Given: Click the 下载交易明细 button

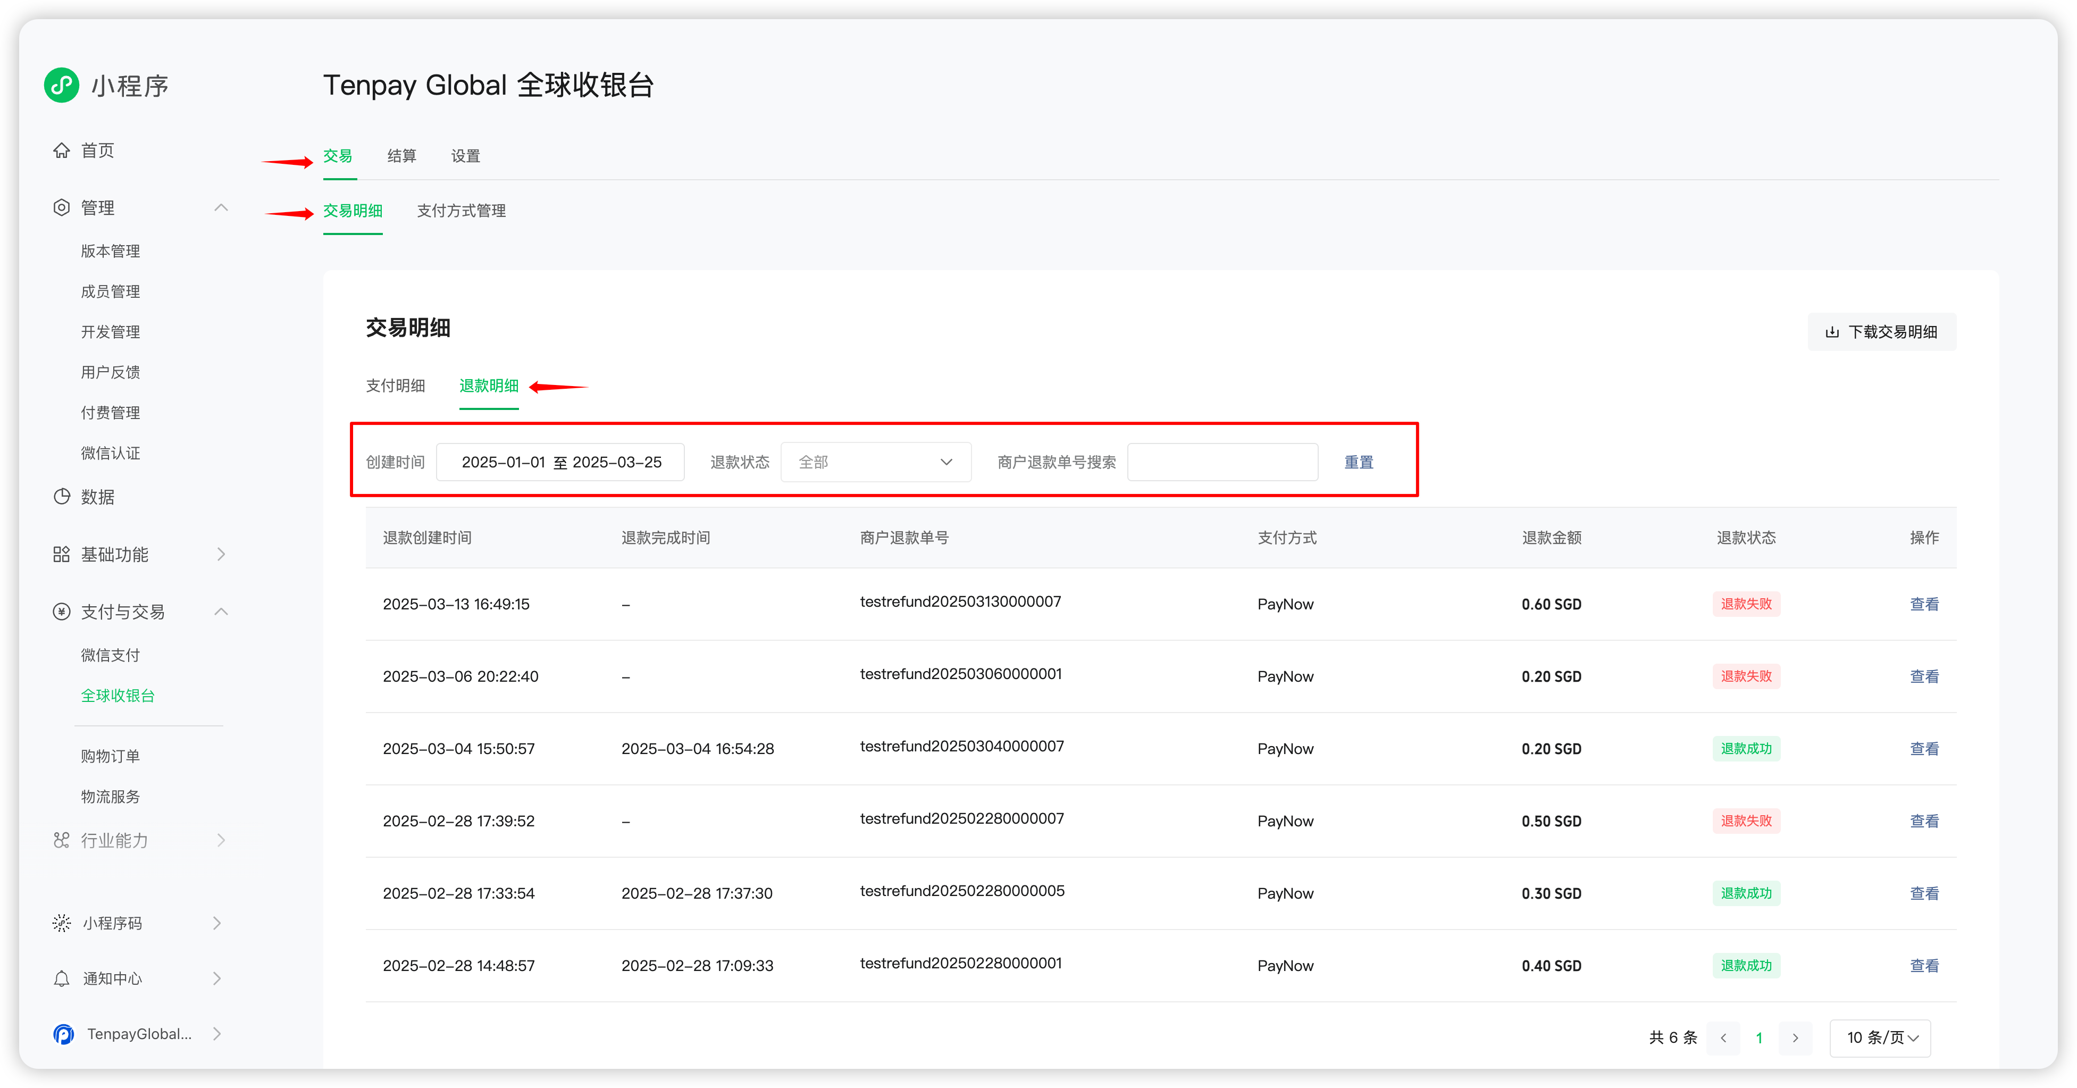Looking at the screenshot, I should click(x=1881, y=332).
